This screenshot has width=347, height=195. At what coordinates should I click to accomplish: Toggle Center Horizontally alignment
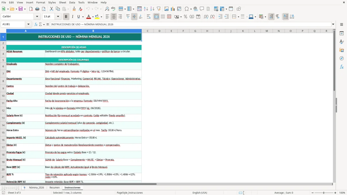point(114,17)
